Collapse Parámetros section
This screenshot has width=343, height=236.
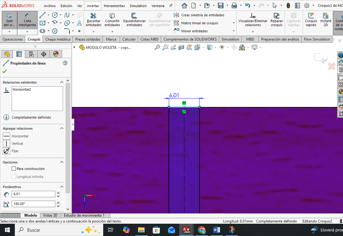click(x=62, y=187)
